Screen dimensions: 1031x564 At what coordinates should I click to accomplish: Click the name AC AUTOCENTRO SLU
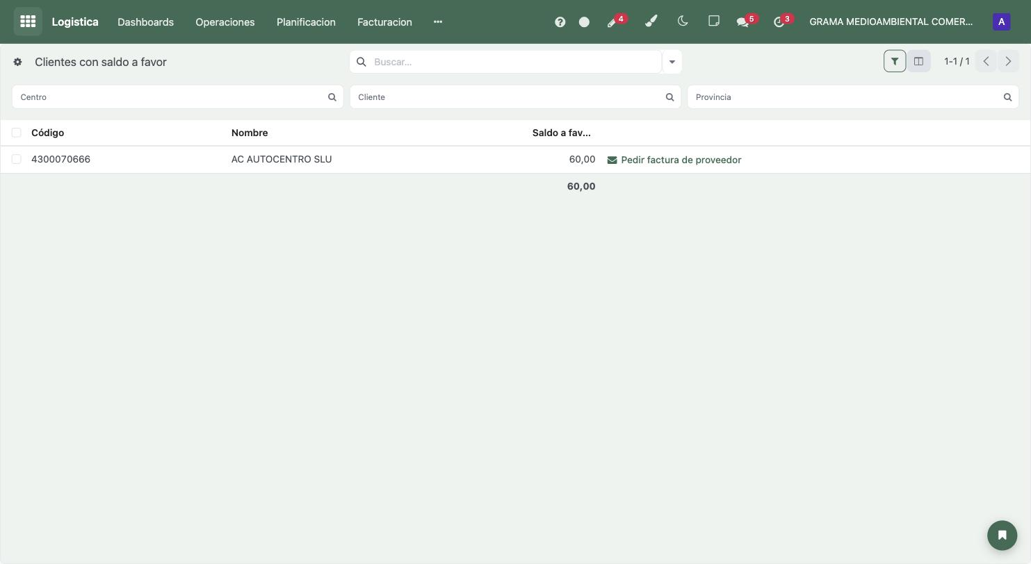coord(282,159)
